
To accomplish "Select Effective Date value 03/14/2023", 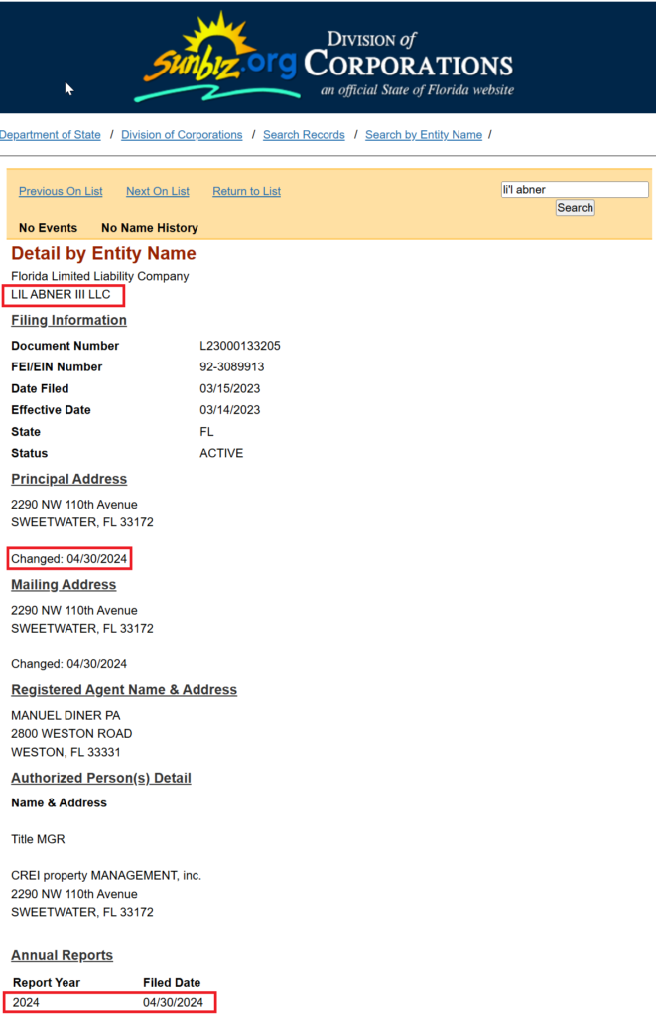I will (x=230, y=410).
